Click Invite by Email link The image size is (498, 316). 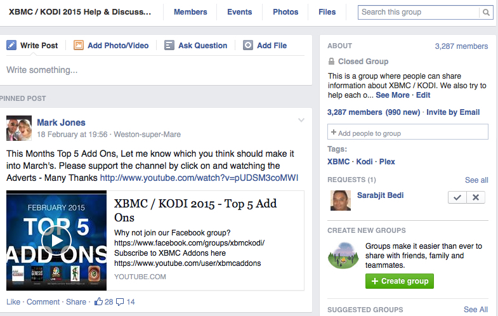tap(453, 112)
